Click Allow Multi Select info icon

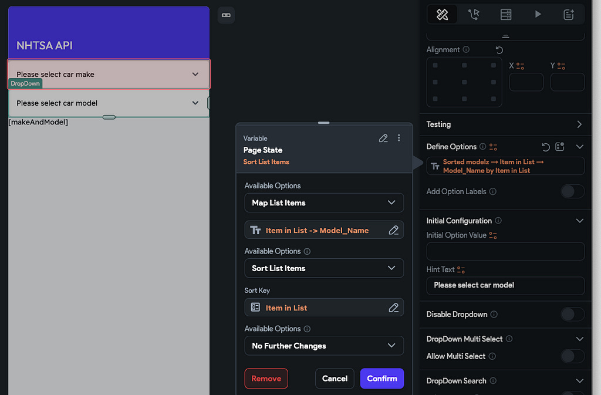[x=492, y=356]
